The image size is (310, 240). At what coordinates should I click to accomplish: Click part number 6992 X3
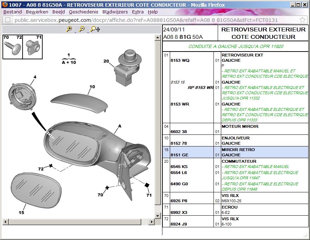tap(179, 213)
